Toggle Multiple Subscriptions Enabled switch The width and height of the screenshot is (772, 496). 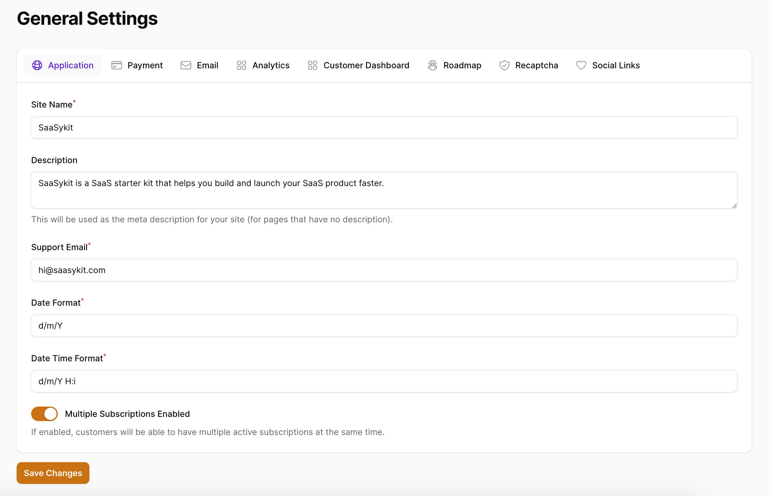(x=44, y=413)
